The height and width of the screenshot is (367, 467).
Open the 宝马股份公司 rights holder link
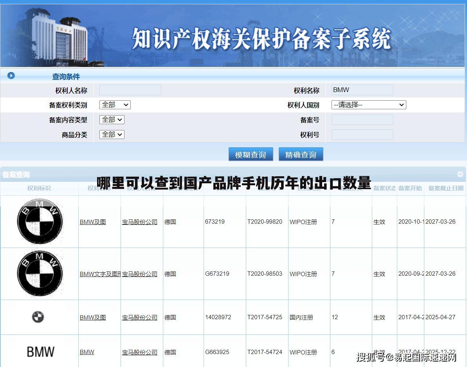click(140, 222)
